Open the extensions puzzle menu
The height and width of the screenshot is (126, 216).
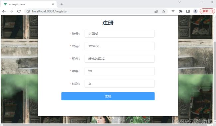[x=180, y=11]
